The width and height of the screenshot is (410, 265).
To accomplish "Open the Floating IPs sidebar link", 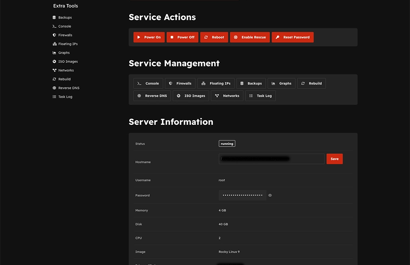I will (68, 44).
